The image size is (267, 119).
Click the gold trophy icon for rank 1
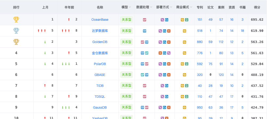[x=16, y=19]
